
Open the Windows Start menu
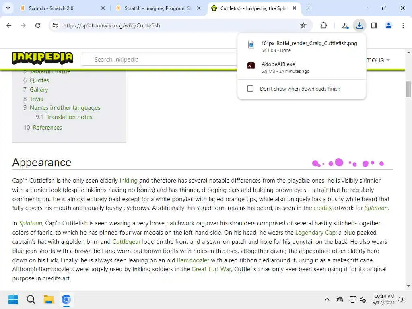pos(13,299)
